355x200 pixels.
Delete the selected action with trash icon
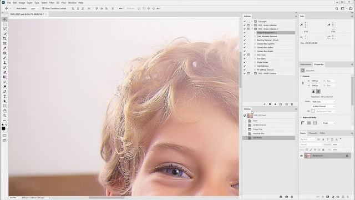point(292,104)
